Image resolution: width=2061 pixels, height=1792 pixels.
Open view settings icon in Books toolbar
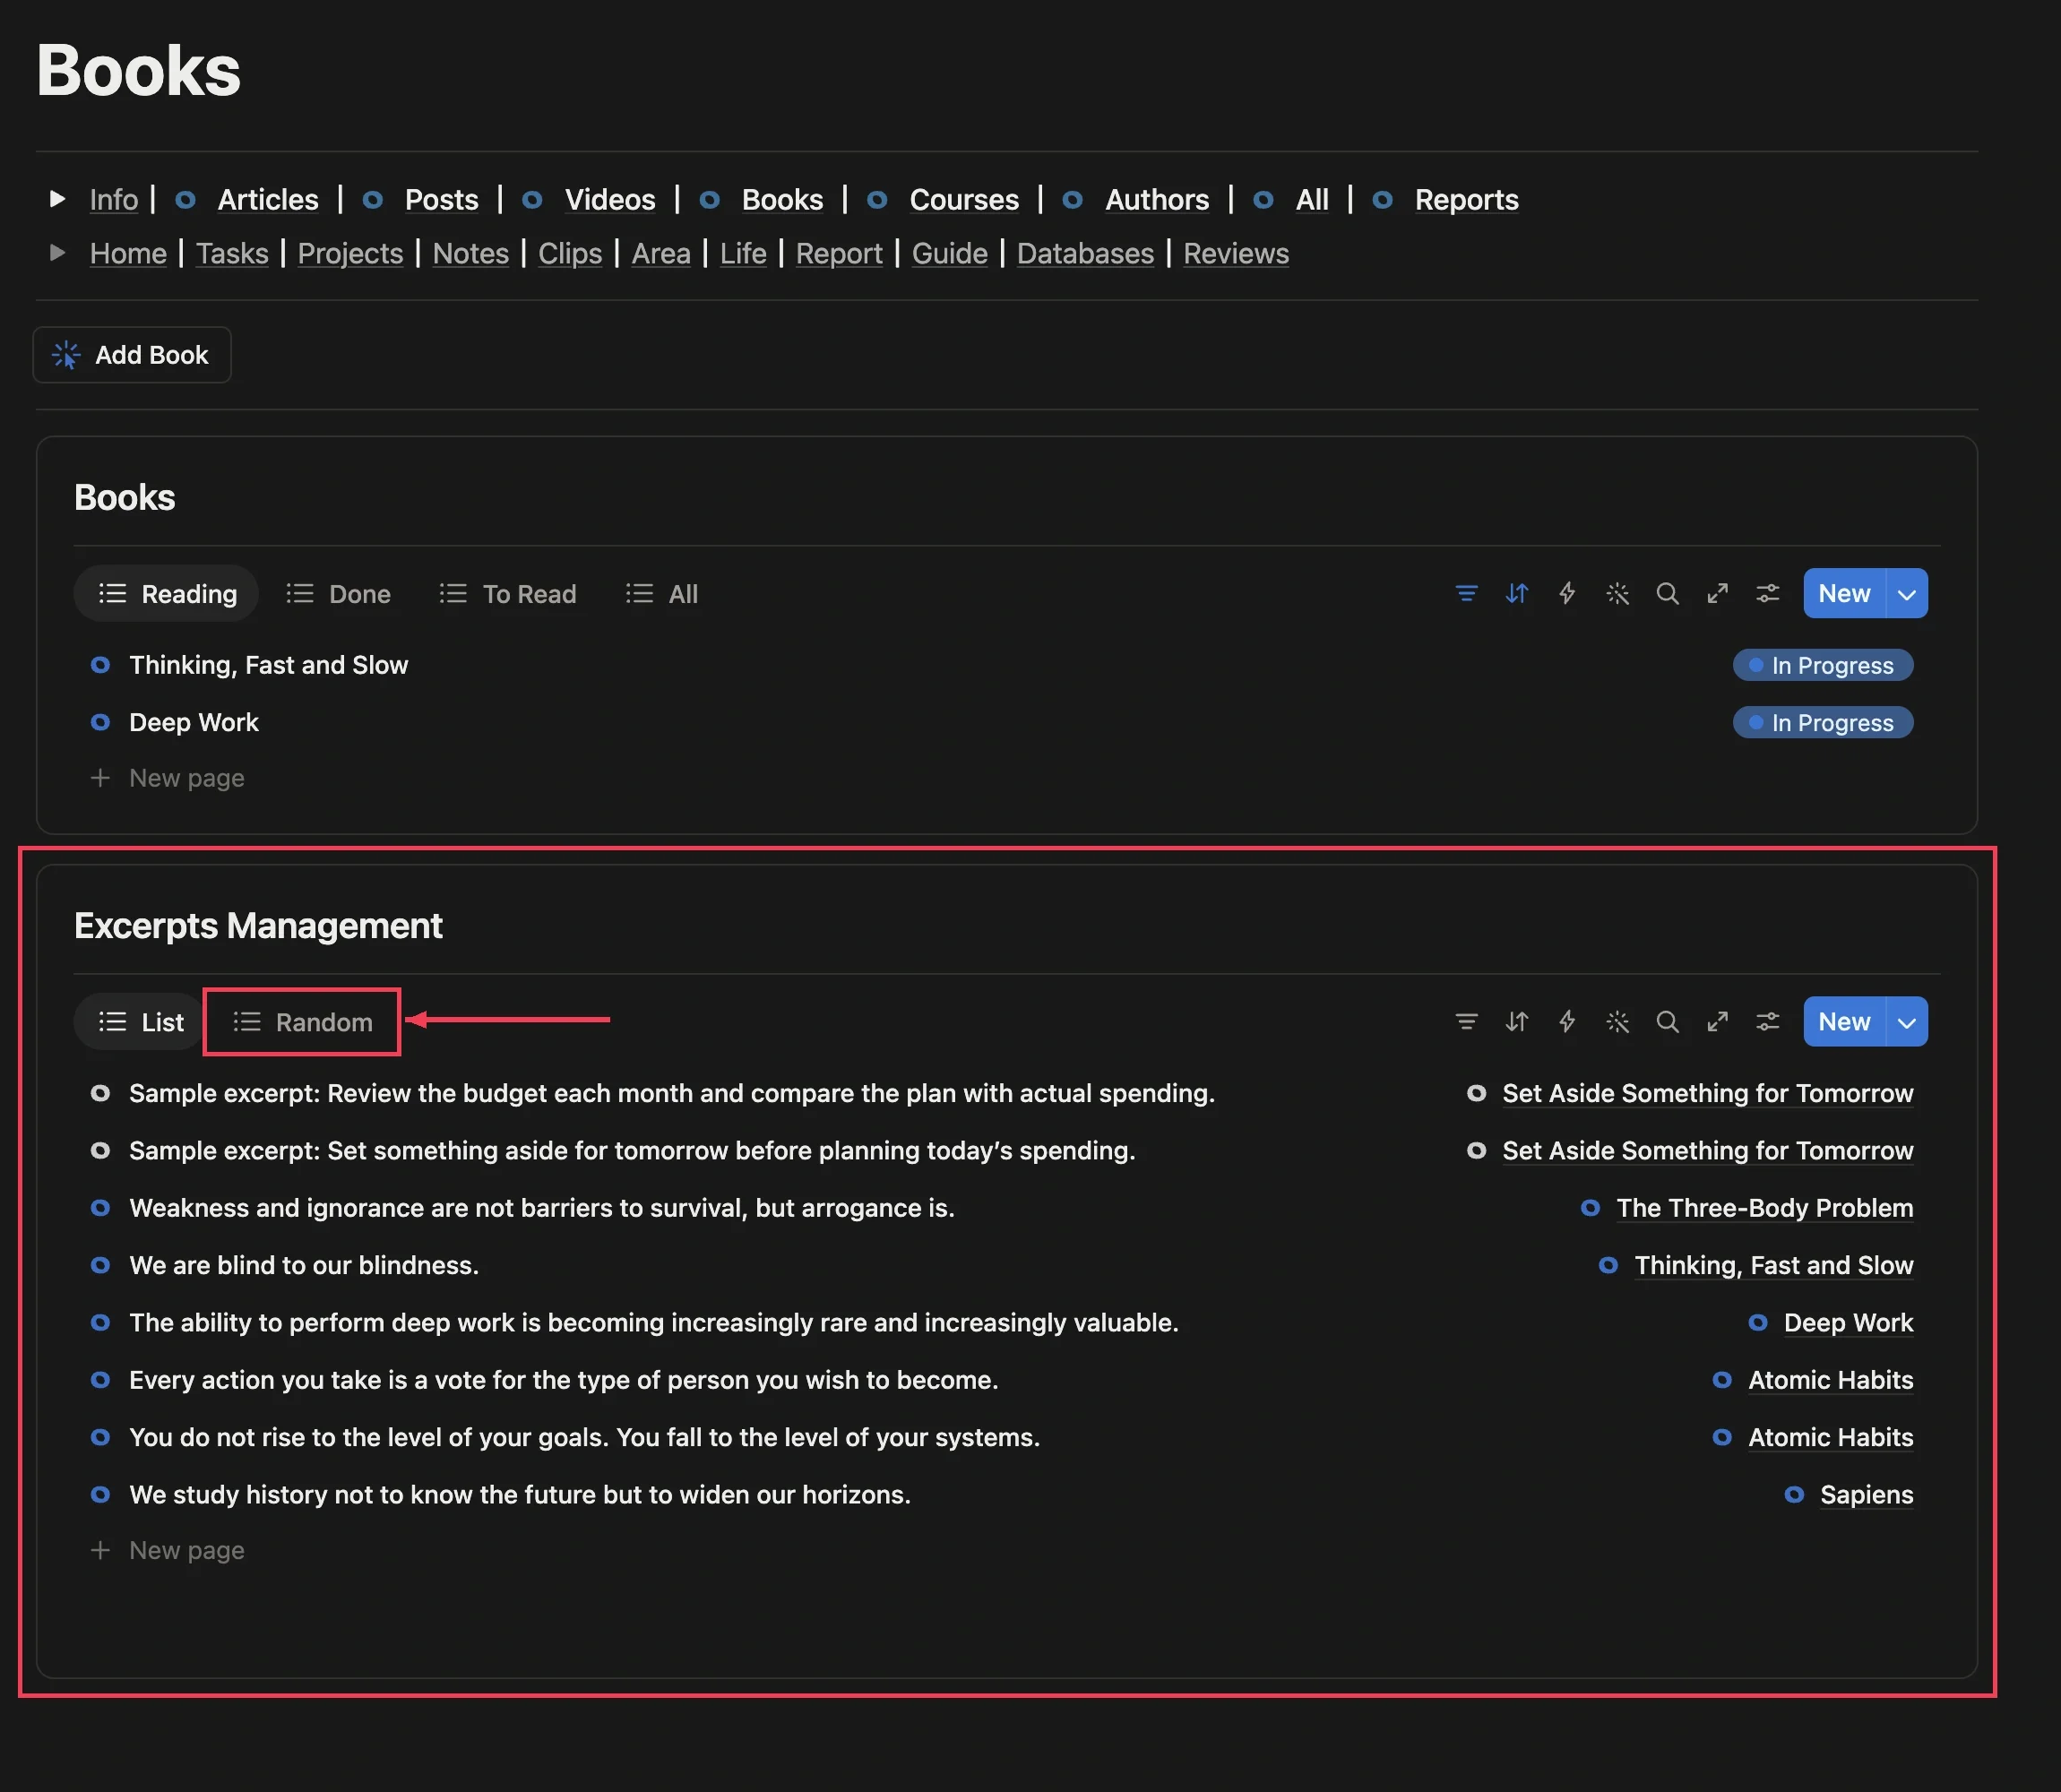[x=1767, y=594]
